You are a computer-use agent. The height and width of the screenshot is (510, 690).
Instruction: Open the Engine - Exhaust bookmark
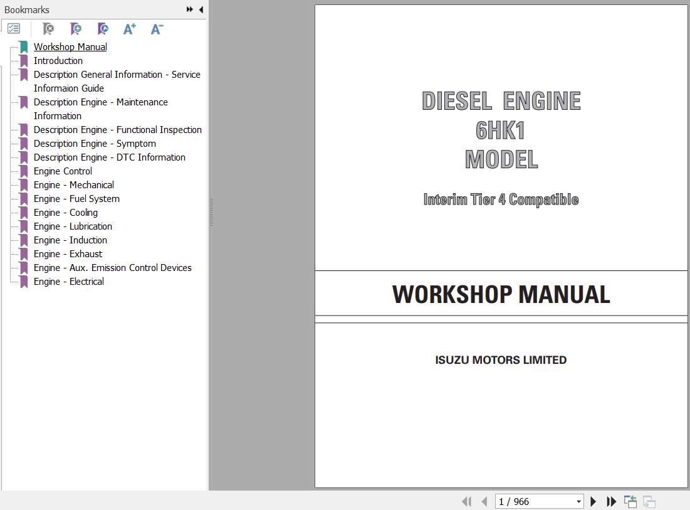coord(68,253)
